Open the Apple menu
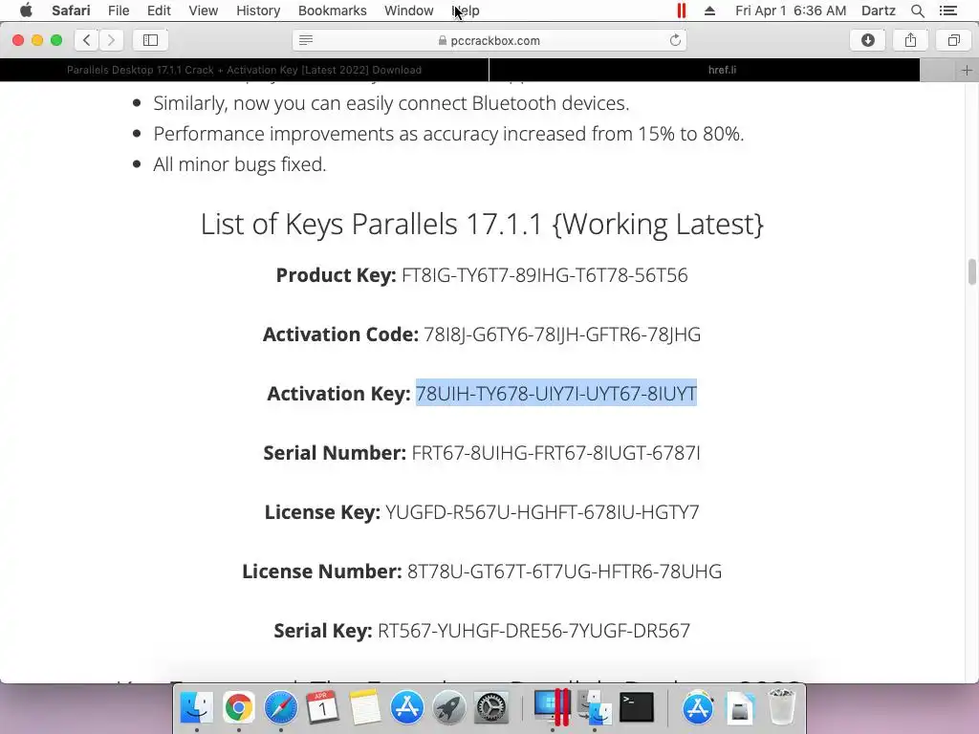This screenshot has height=734, width=979. point(26,11)
